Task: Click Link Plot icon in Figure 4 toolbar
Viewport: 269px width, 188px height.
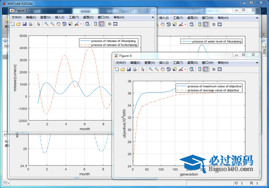Action: pyautogui.click(x=191, y=69)
